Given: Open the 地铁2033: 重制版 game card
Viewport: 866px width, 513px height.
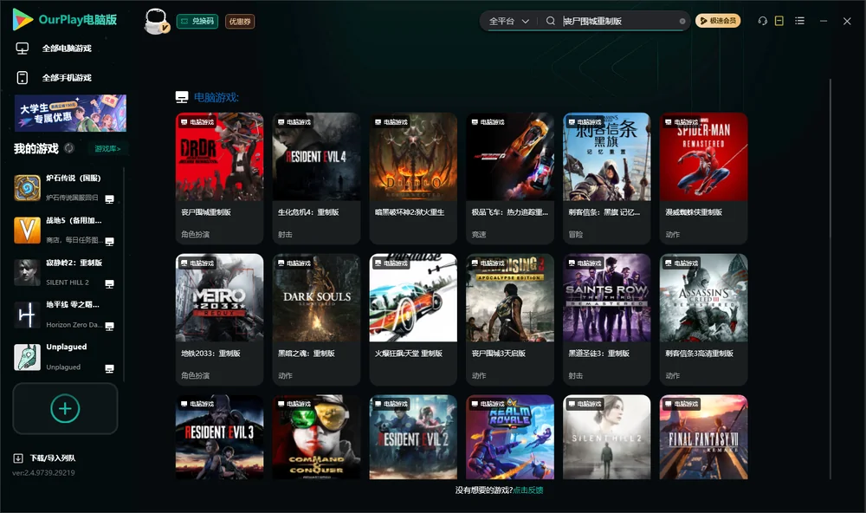Looking at the screenshot, I should [219, 319].
